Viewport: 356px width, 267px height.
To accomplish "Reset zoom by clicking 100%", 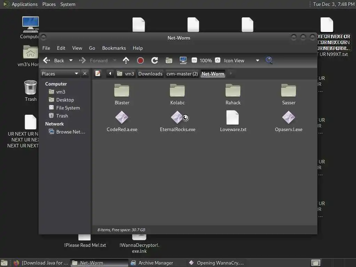I will click(206, 60).
